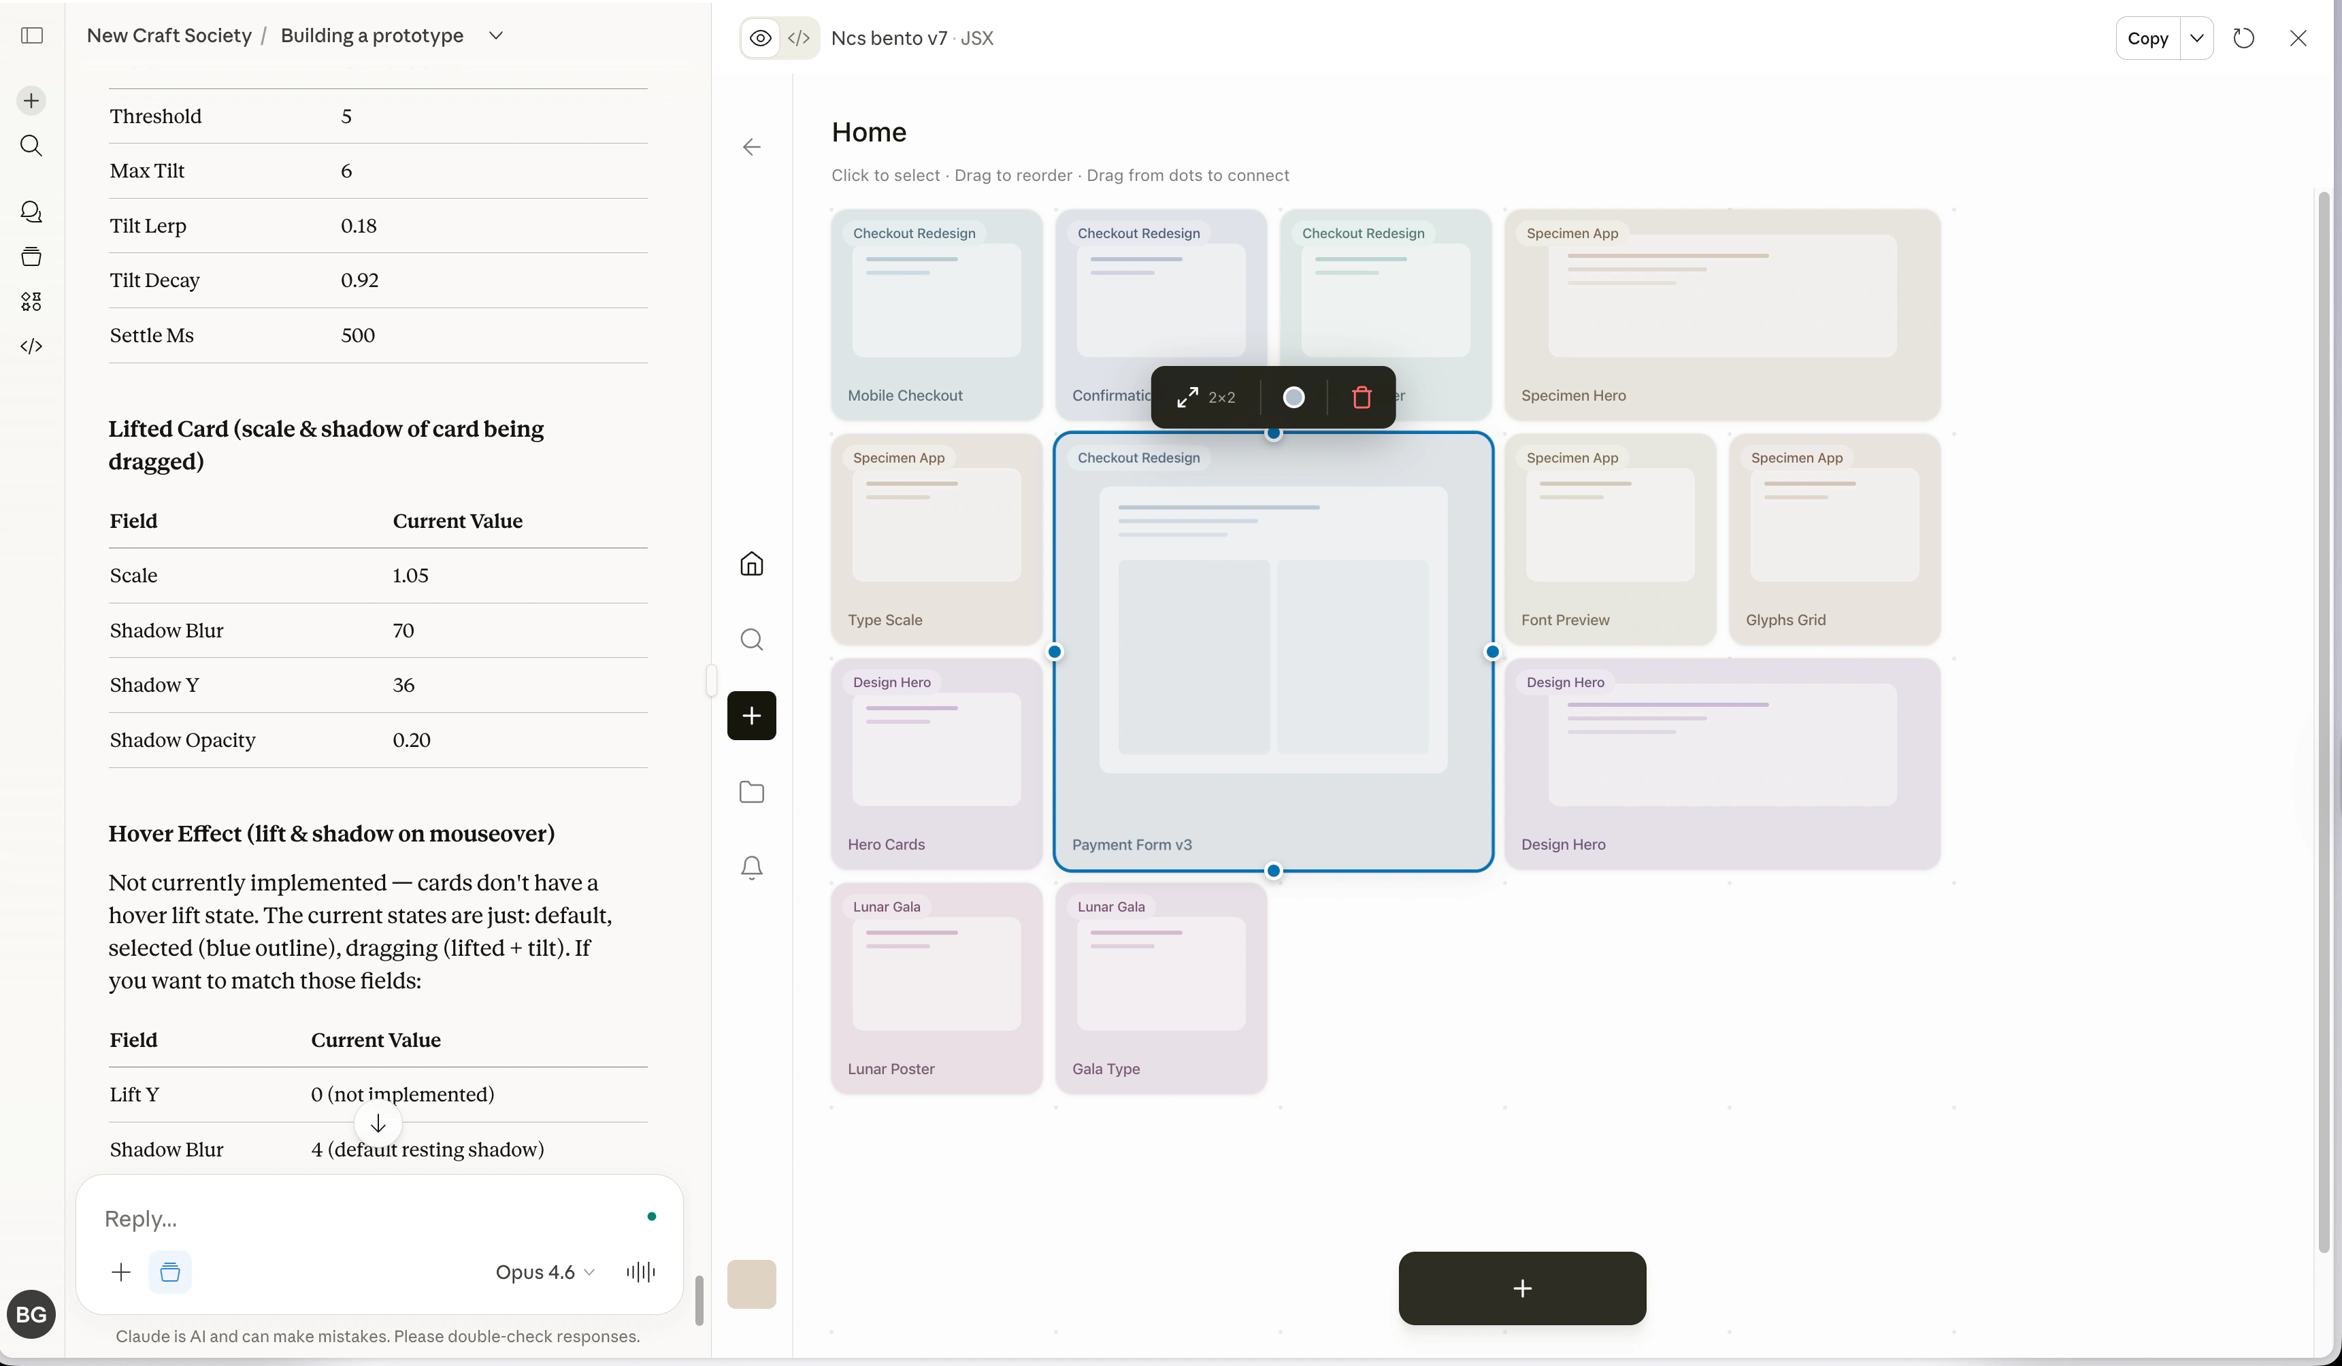
Task: Start voice mode with waveform icon
Action: (641, 1272)
